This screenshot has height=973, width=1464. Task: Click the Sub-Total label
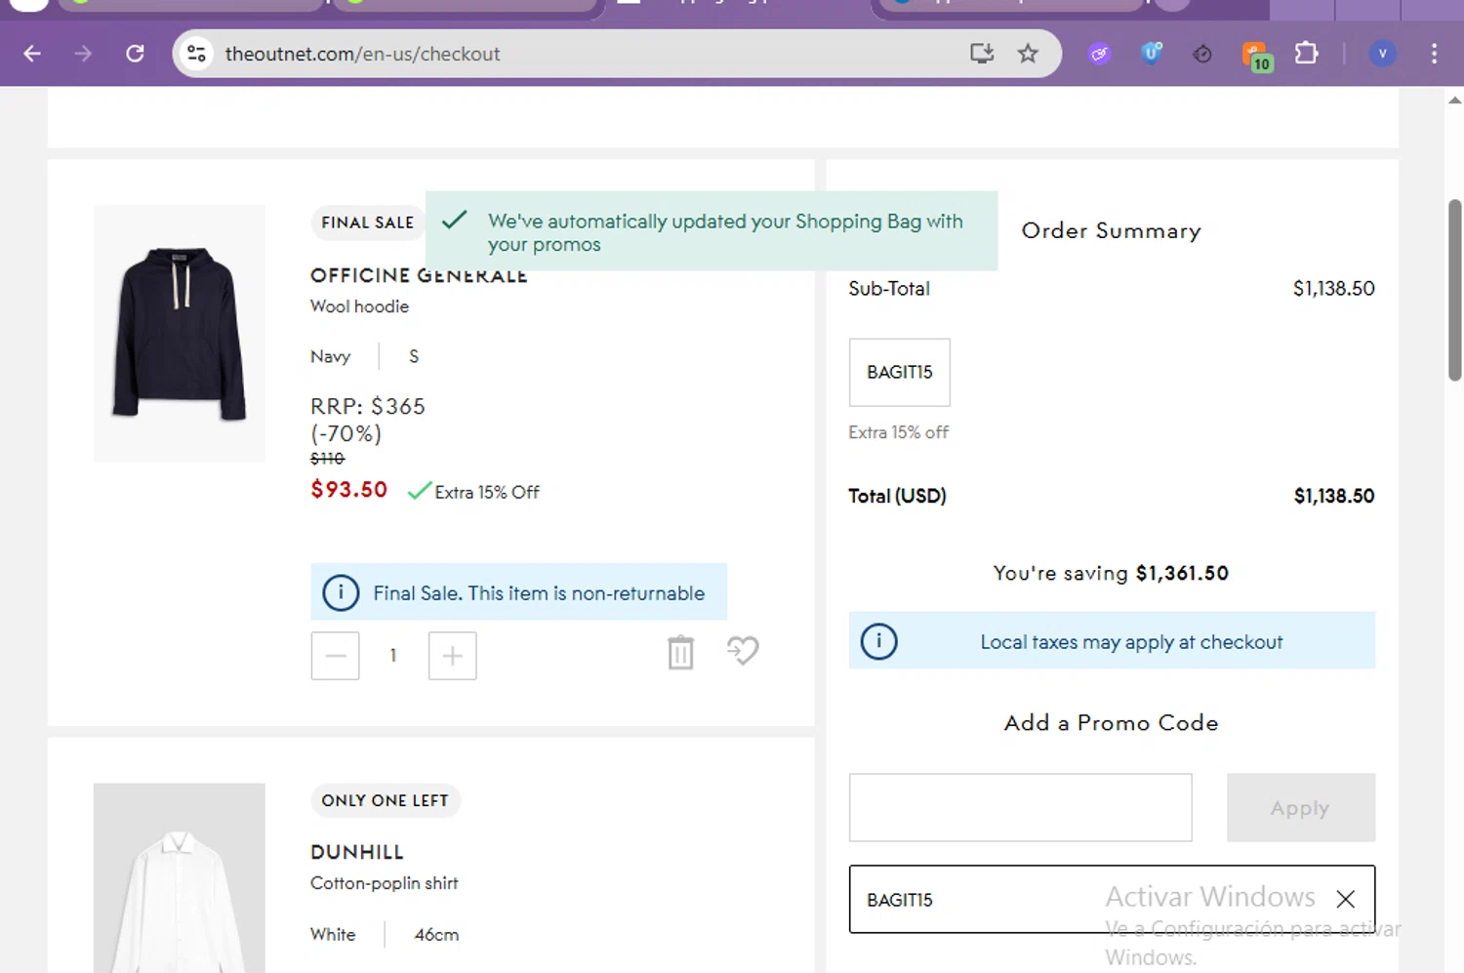click(x=888, y=289)
